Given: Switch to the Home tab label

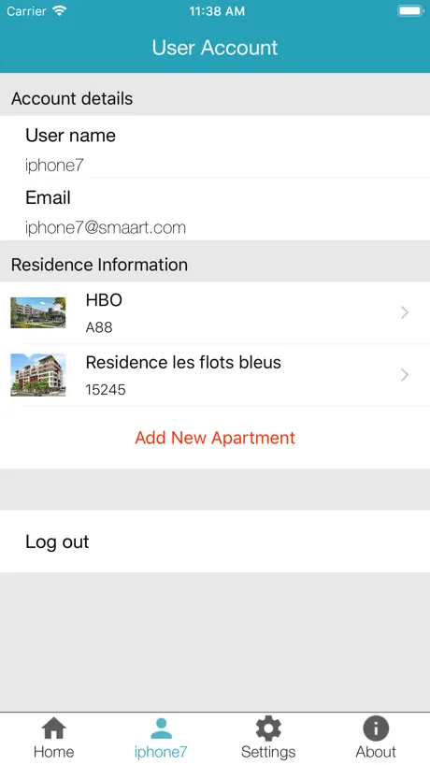Looking at the screenshot, I should point(53,752).
